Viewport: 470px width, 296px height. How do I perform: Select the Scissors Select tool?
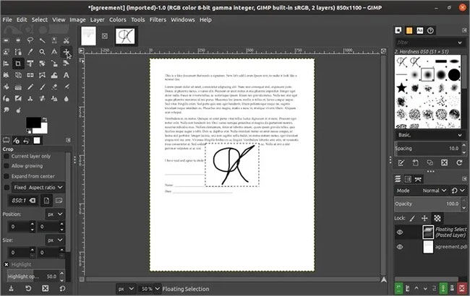66,40
